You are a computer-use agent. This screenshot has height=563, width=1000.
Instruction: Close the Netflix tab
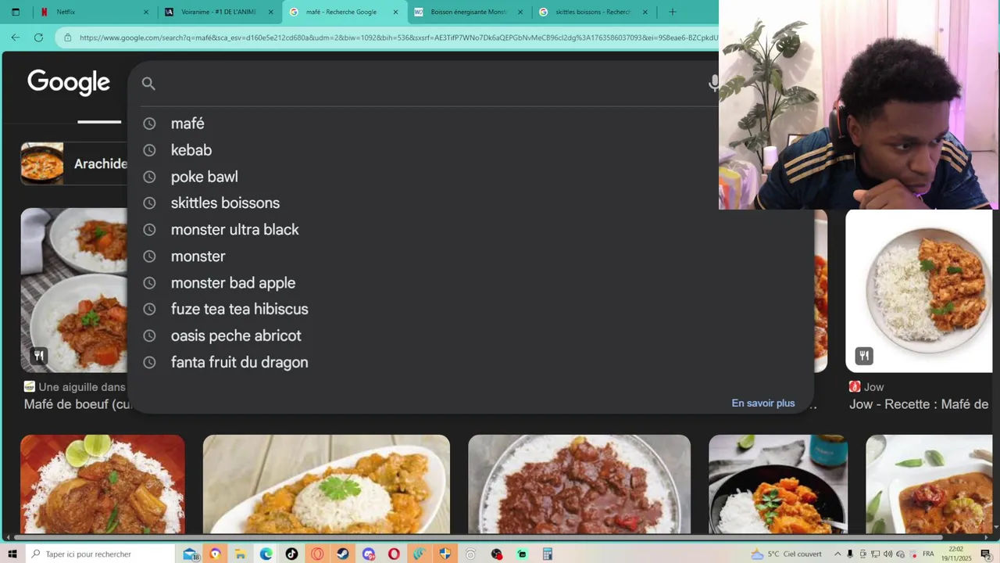click(146, 12)
